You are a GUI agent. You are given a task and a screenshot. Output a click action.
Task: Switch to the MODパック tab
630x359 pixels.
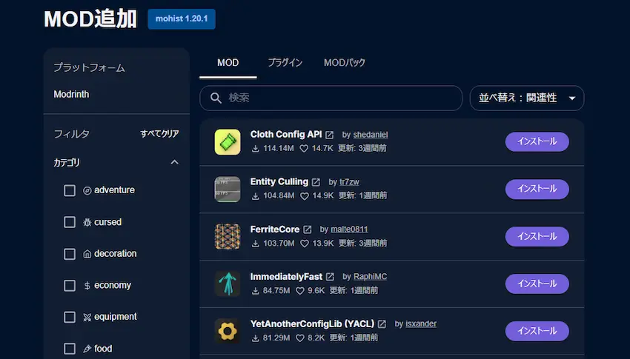[344, 63]
